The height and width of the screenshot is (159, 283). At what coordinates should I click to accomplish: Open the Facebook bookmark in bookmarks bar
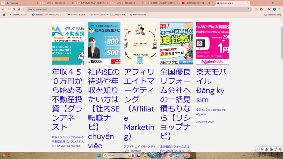[x=38, y=15]
